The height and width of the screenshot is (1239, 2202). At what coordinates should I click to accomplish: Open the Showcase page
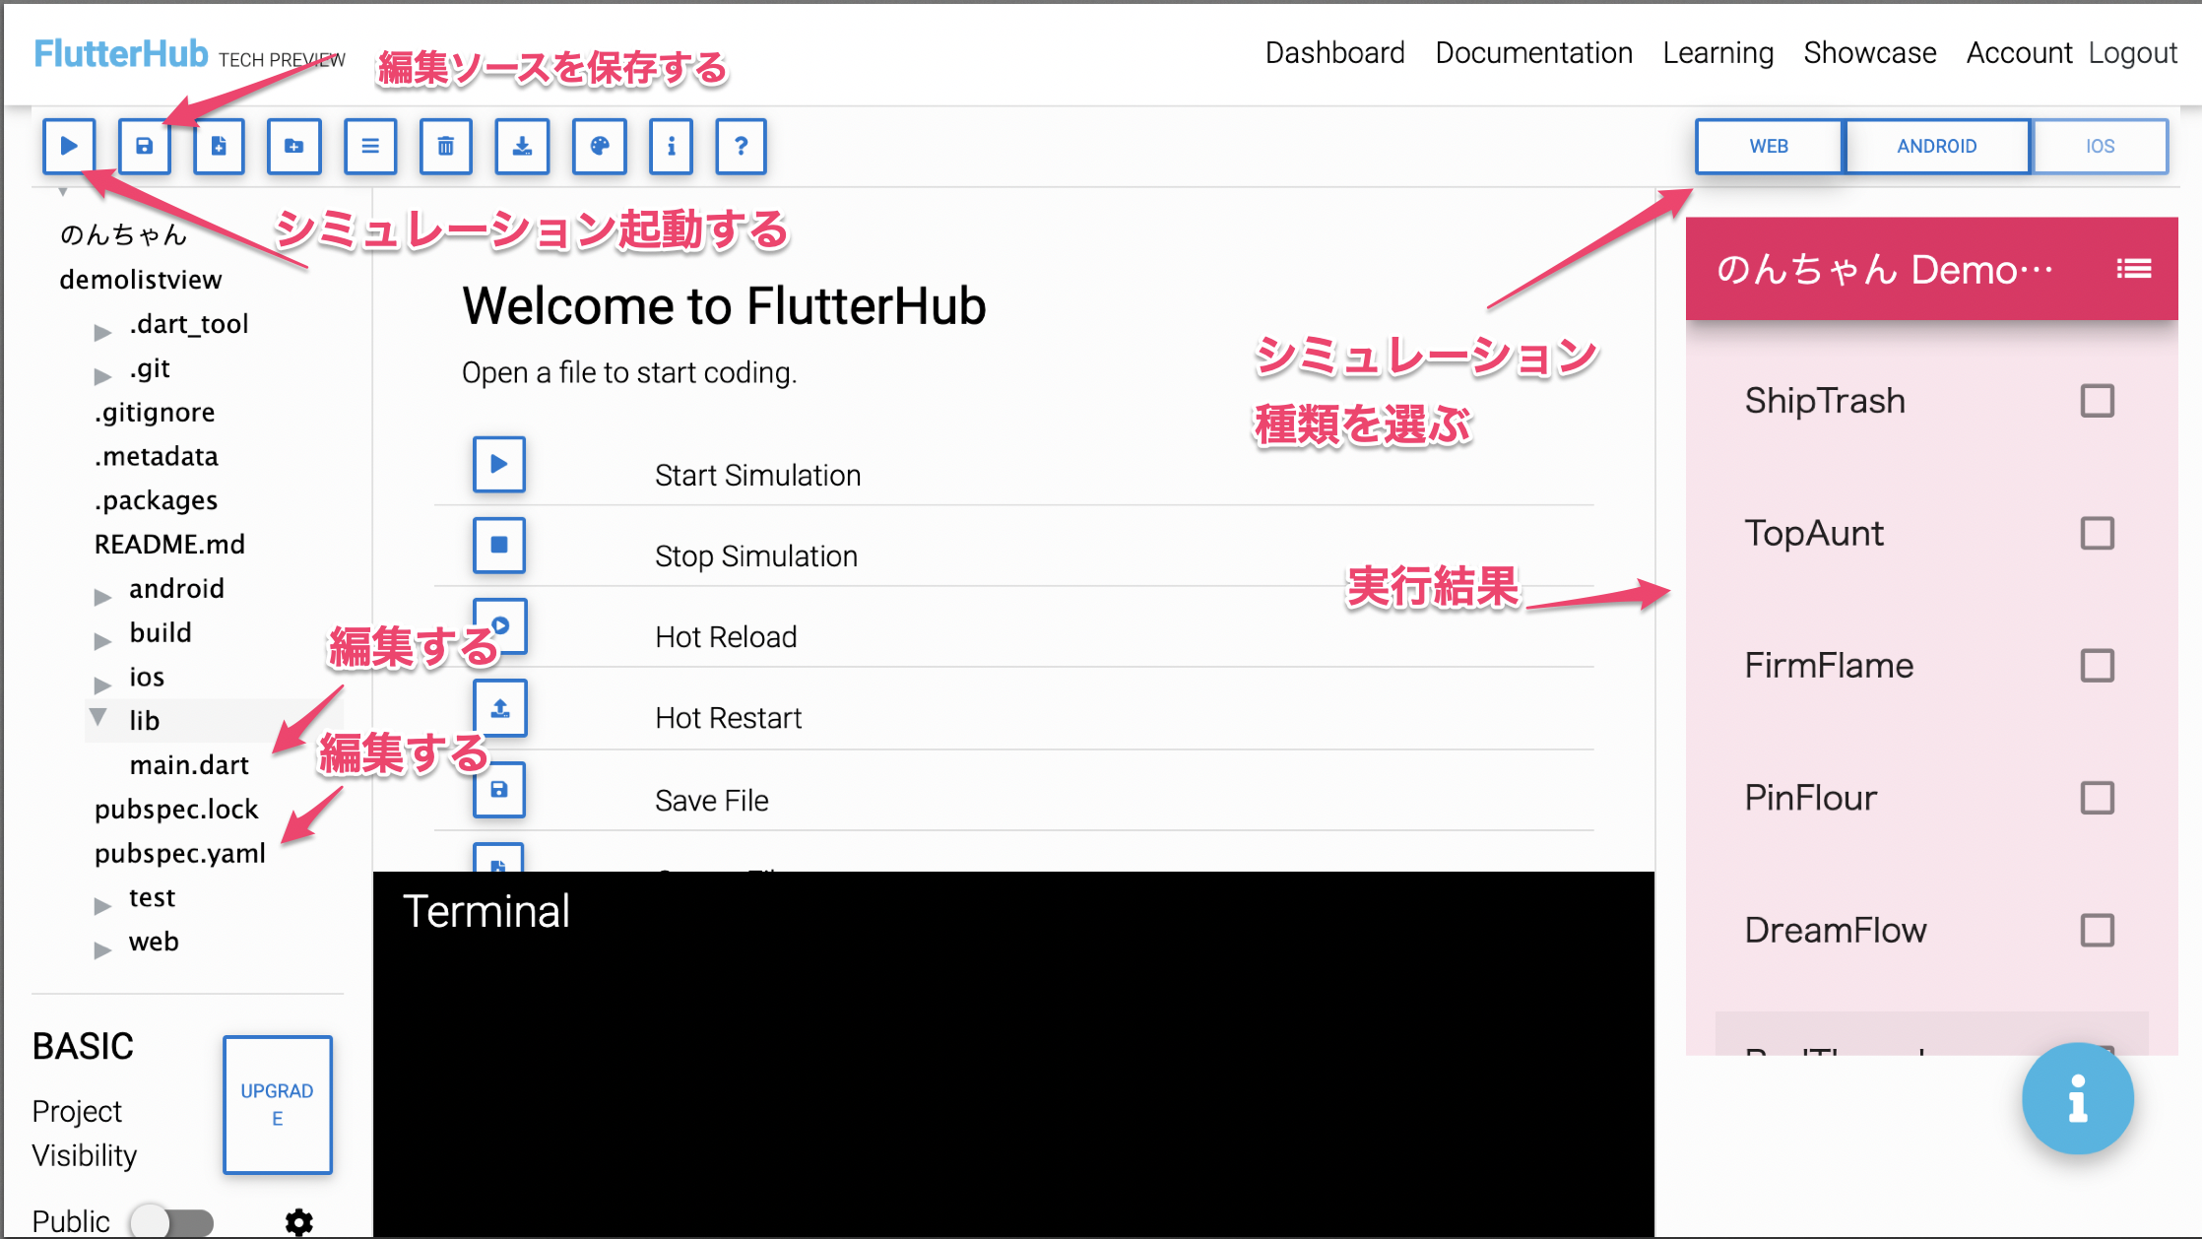[x=1869, y=53]
